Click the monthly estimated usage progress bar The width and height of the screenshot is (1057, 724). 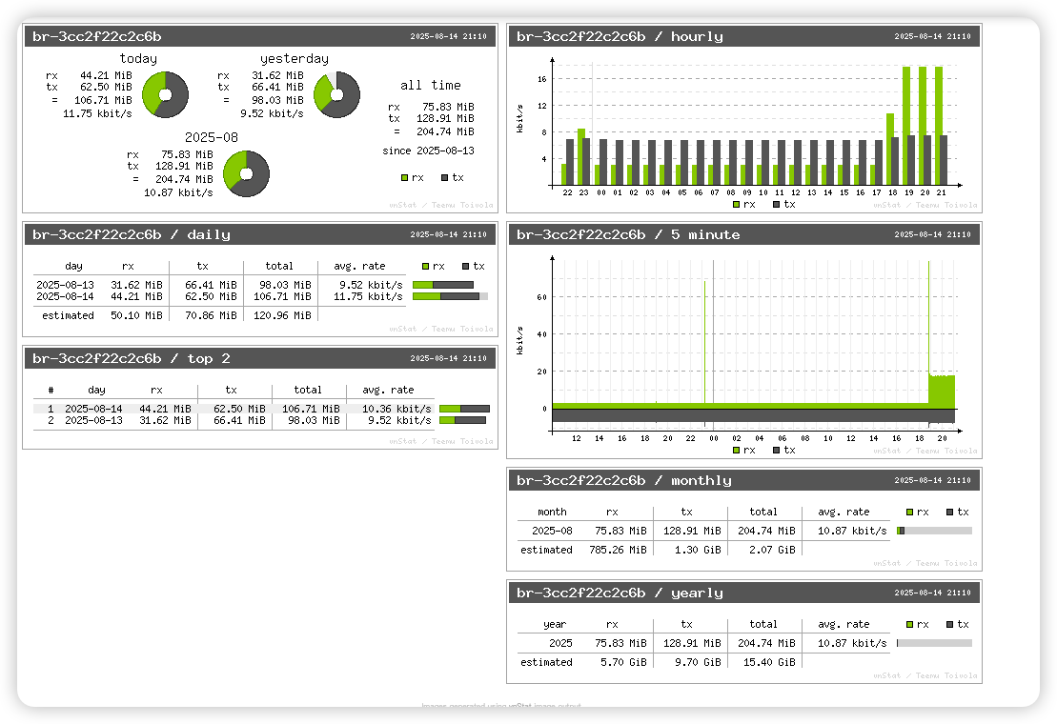pos(934,531)
